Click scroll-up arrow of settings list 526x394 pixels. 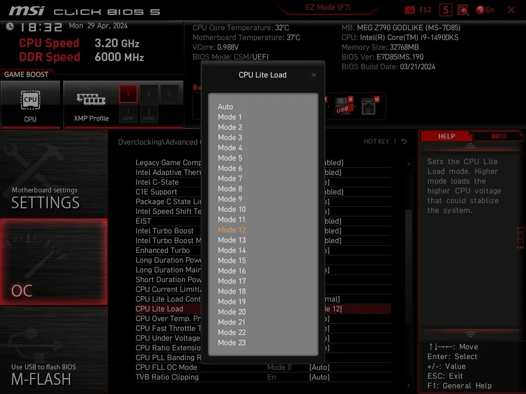(408, 164)
